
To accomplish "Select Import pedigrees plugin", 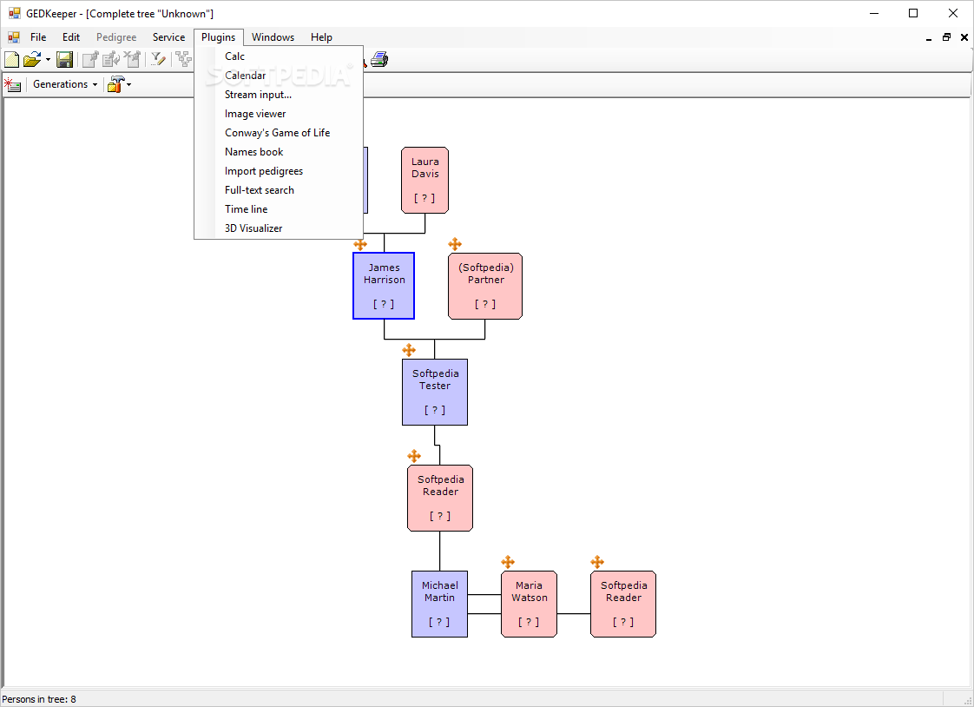I will [279, 171].
